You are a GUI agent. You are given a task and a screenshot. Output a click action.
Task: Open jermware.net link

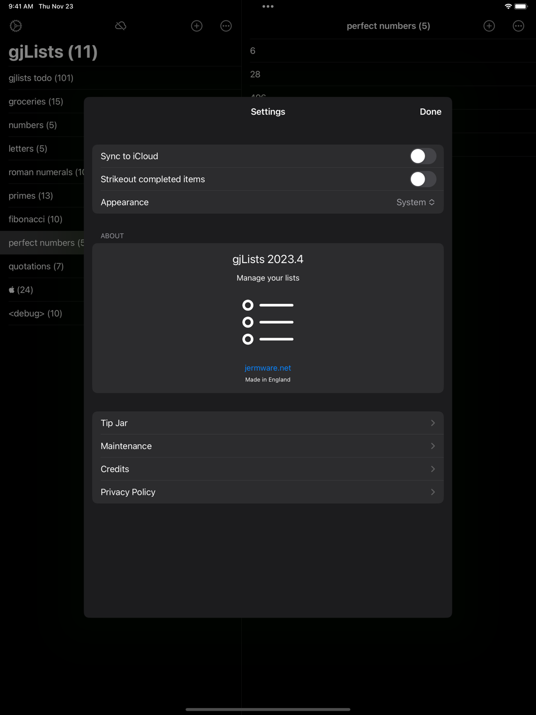[267, 368]
